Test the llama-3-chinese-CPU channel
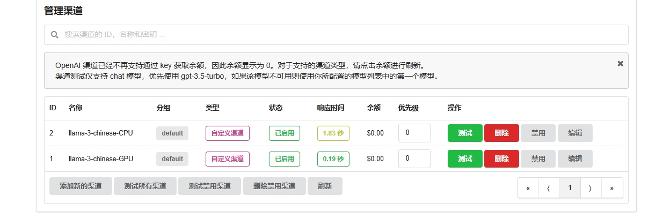The image size is (663, 219). click(465, 133)
